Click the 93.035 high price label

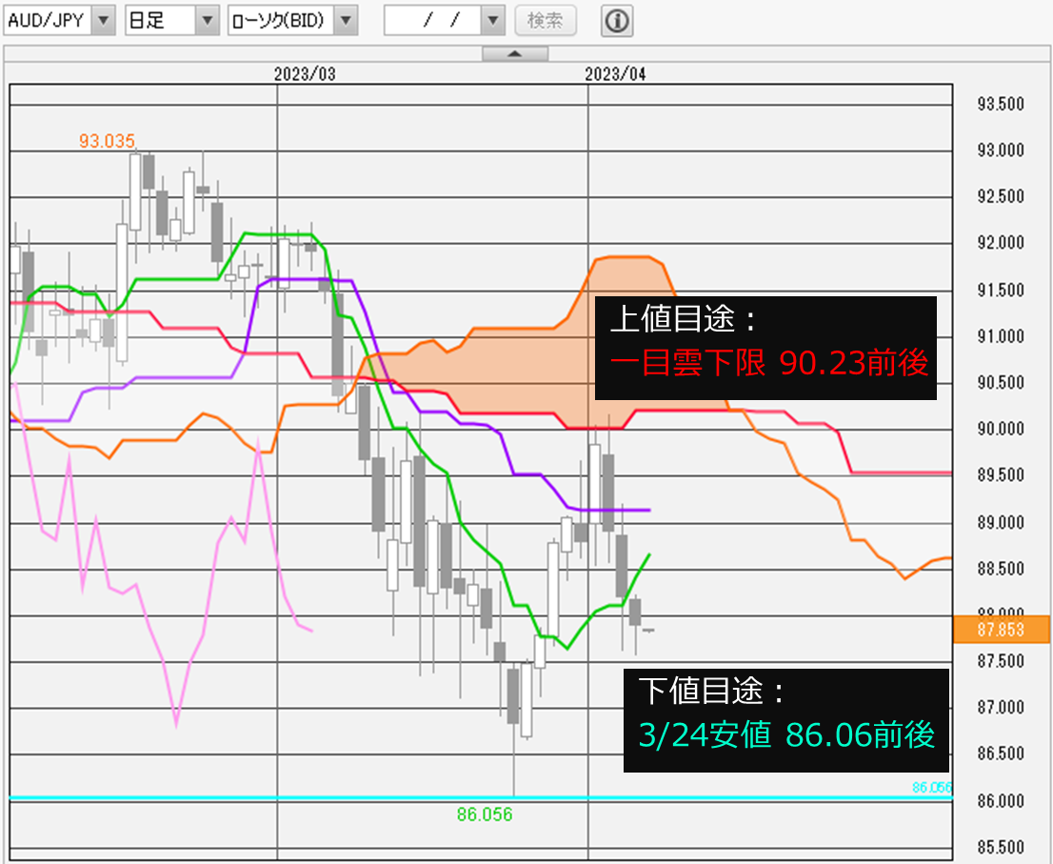(x=107, y=141)
